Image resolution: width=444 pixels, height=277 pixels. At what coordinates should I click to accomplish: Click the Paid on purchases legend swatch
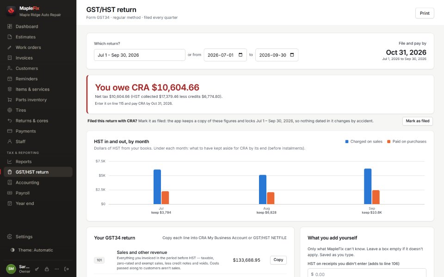pos(389,142)
